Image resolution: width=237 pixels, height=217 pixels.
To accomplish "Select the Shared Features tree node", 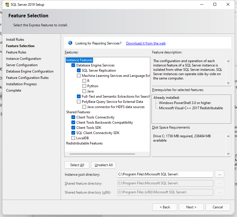I will point(78,112).
